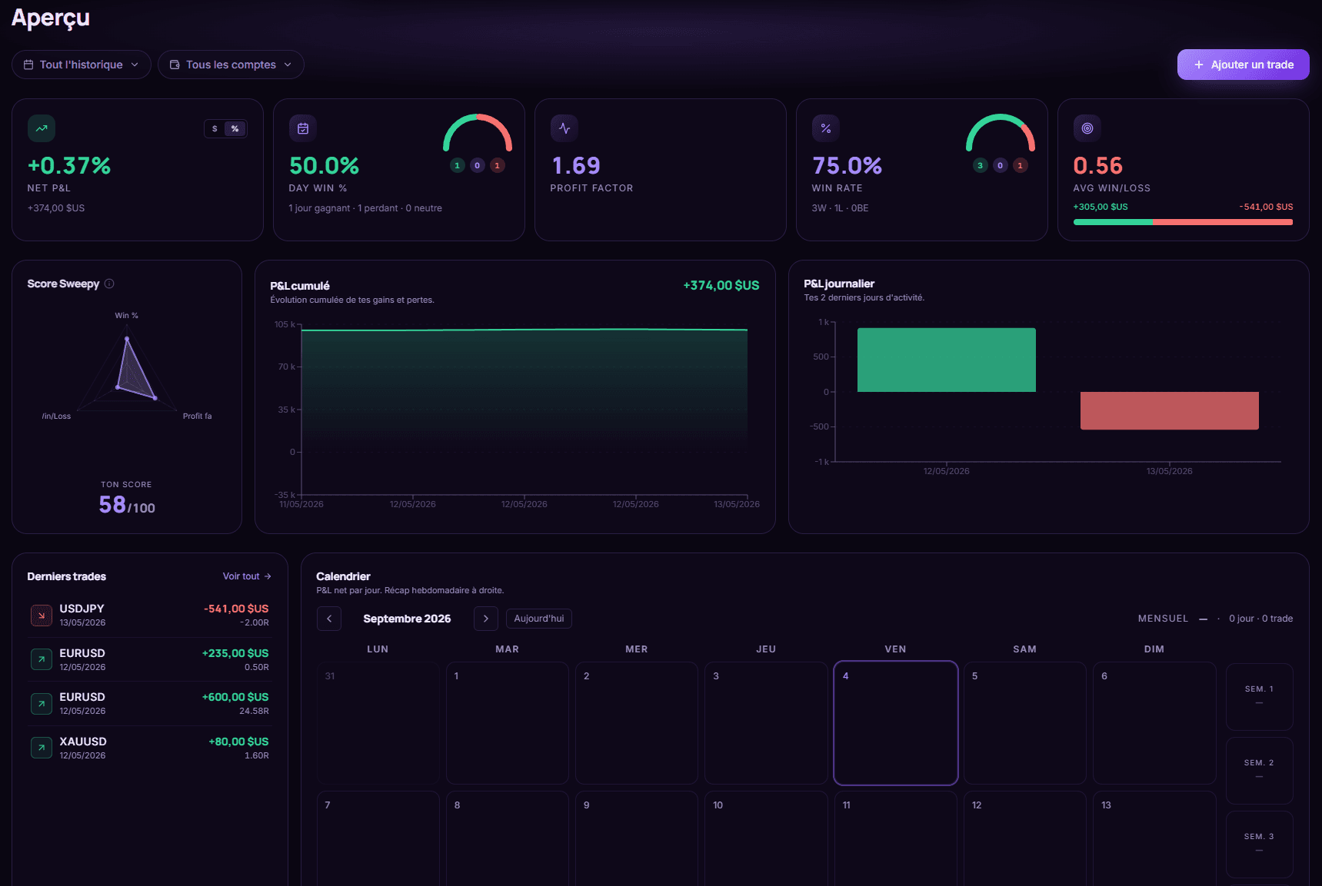Click the Profit Factor pulse icon
This screenshot has height=886, width=1322.
tap(564, 128)
